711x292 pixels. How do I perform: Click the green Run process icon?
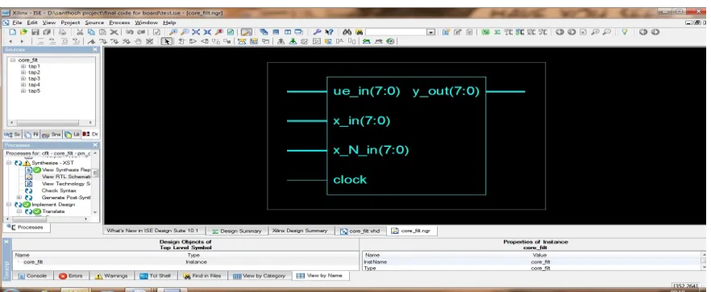click(x=485, y=32)
